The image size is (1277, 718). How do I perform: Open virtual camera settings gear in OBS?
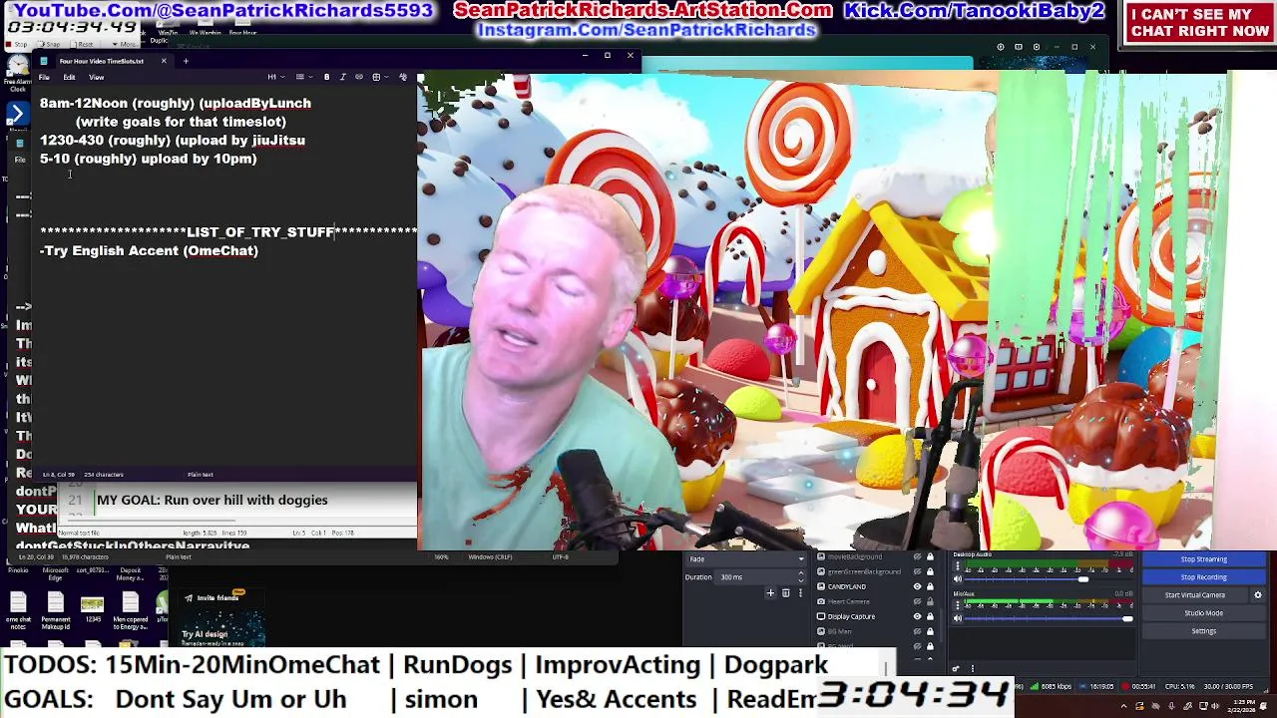pyautogui.click(x=1258, y=595)
